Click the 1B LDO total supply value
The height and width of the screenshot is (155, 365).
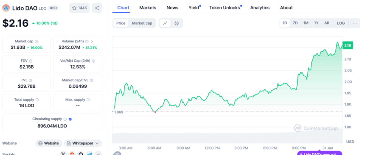click(x=27, y=106)
